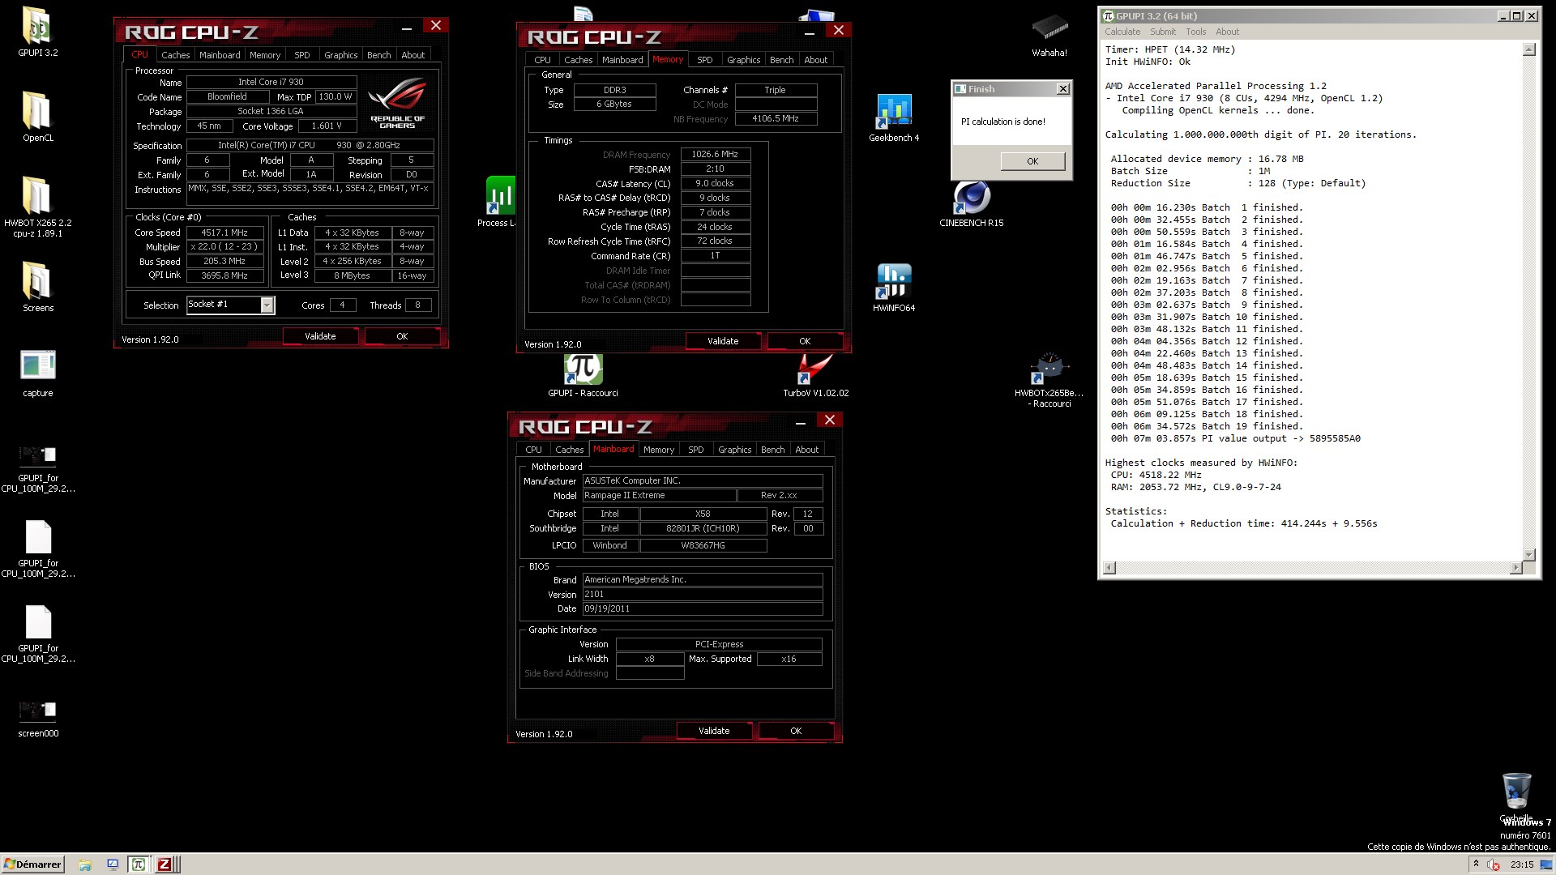Image resolution: width=1556 pixels, height=875 pixels.
Task: Select the BIOS date 09/19/2011 field
Action: click(702, 608)
